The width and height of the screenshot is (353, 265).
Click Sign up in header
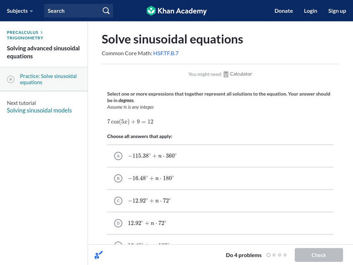click(337, 11)
